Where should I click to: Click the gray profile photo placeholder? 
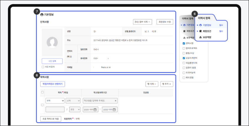point(52,42)
